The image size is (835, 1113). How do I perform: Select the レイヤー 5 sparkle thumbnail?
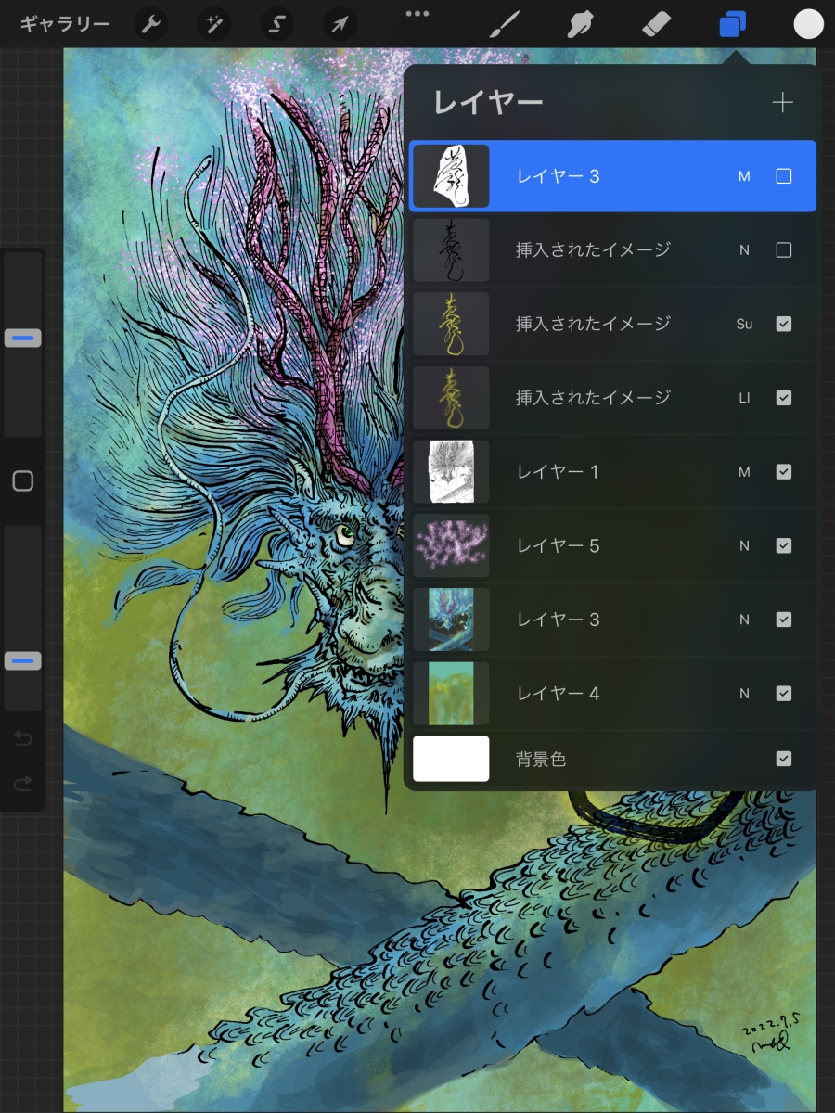click(451, 546)
